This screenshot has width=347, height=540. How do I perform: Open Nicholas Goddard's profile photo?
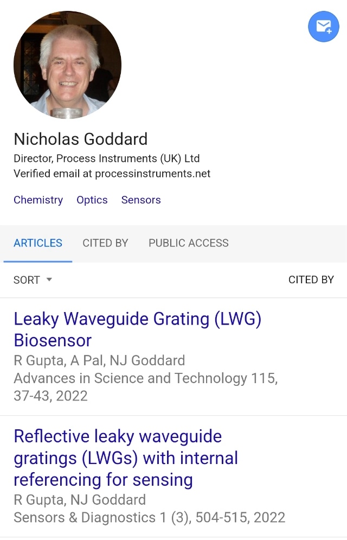tap(67, 65)
